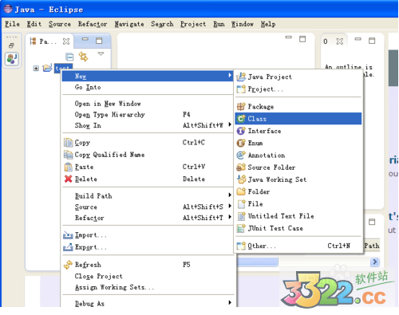Expand the Build Path submenu

(148, 195)
